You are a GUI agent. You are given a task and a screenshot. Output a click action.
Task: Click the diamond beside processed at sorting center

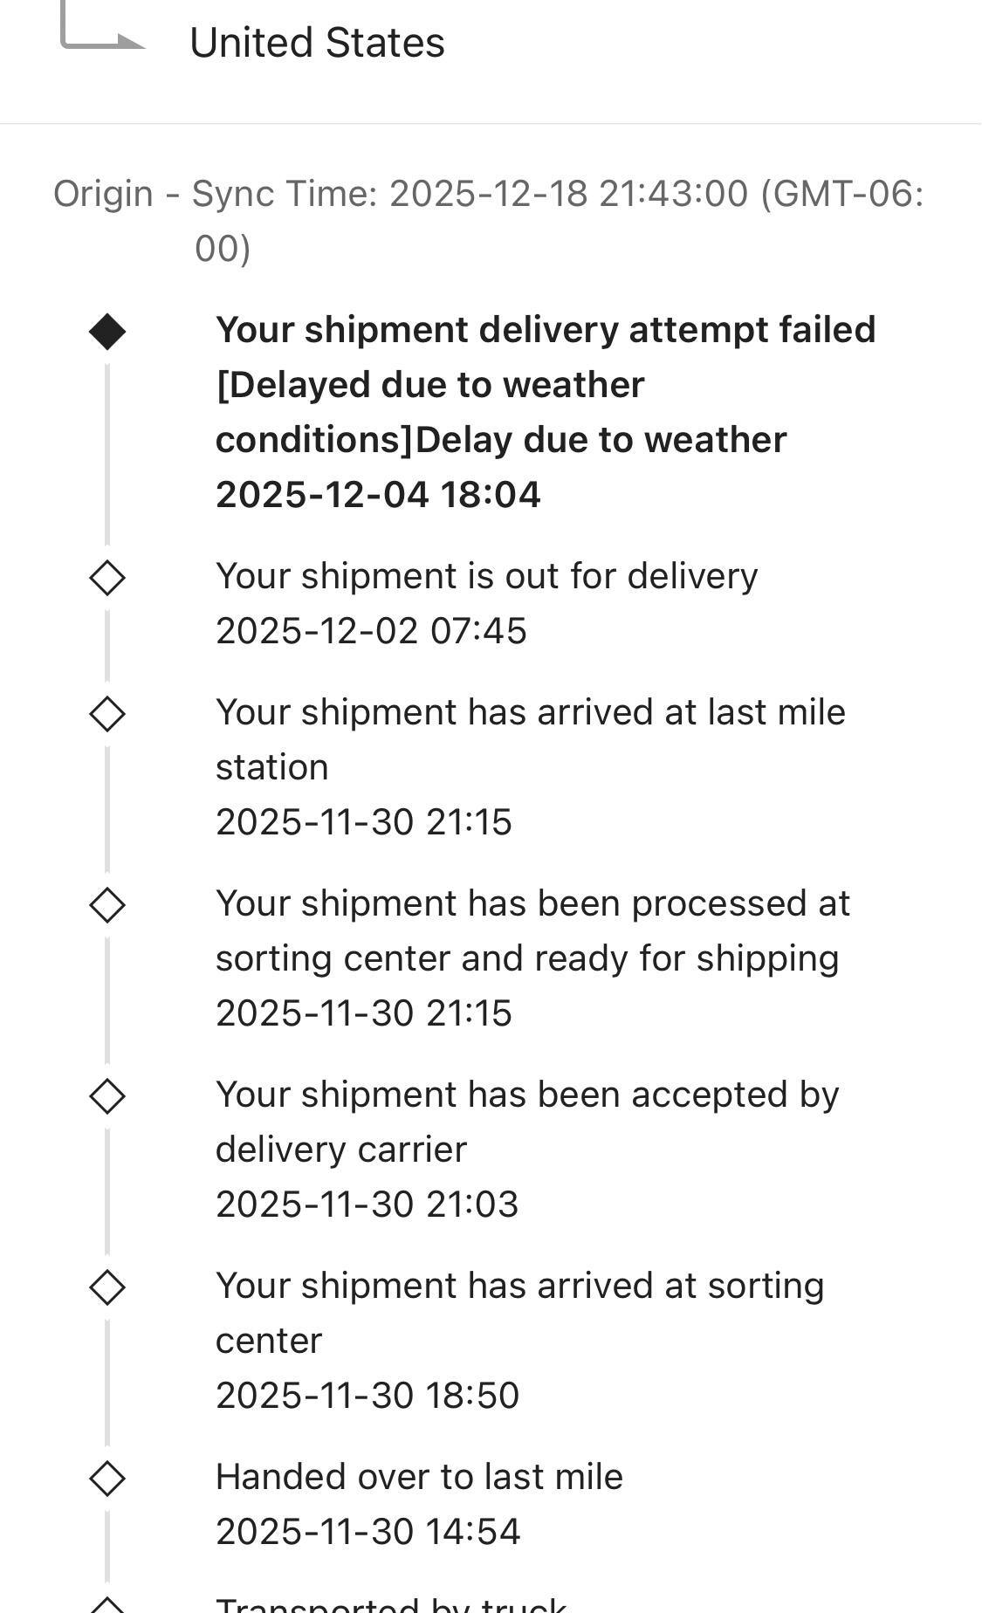click(107, 905)
